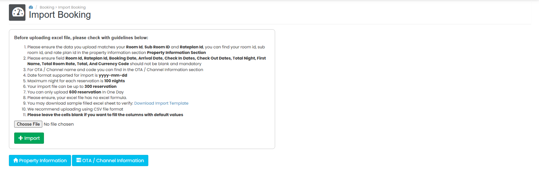Image resolution: width=539 pixels, height=173 pixels.
Task: Click the 'Before uploading excel file' heading
Action: pyautogui.click(x=81, y=37)
